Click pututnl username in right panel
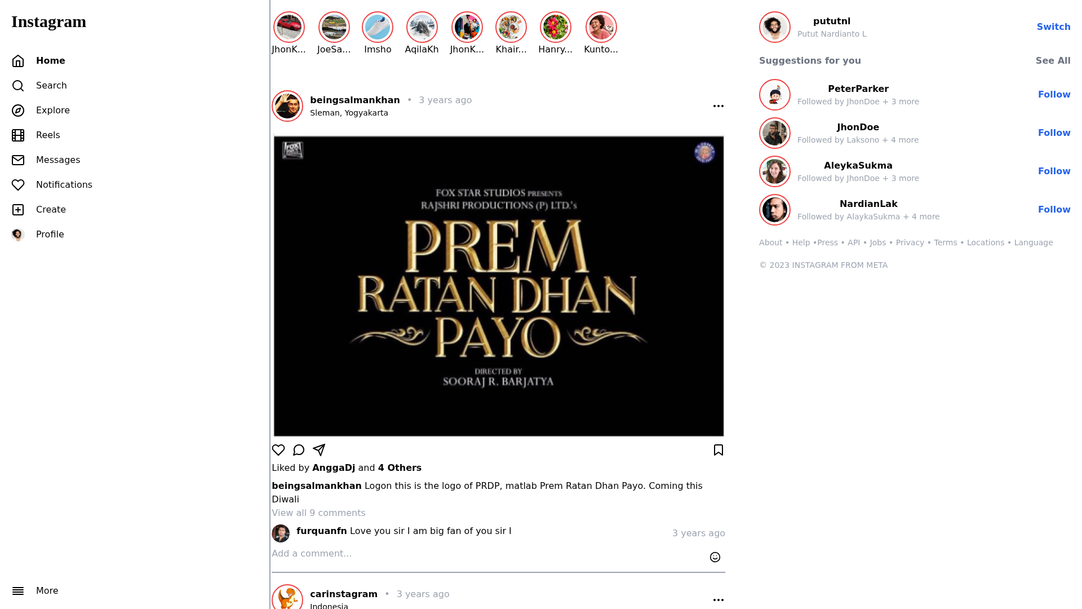This screenshot has width=1082, height=609. click(831, 21)
